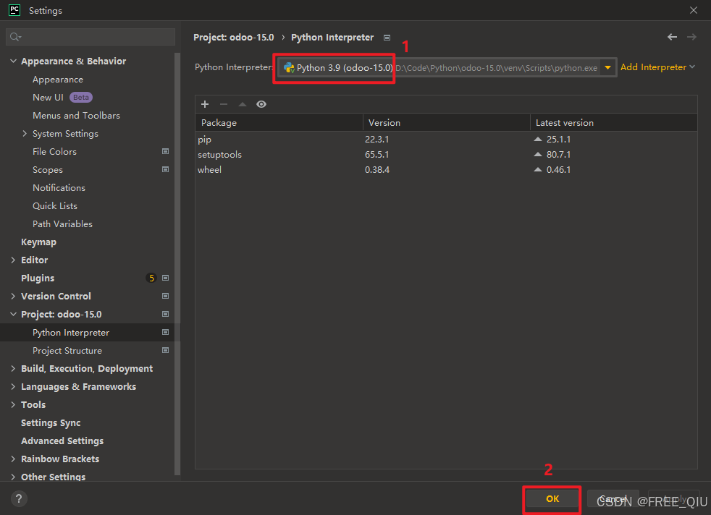
Task: Open the Project Structure page
Action: click(67, 350)
